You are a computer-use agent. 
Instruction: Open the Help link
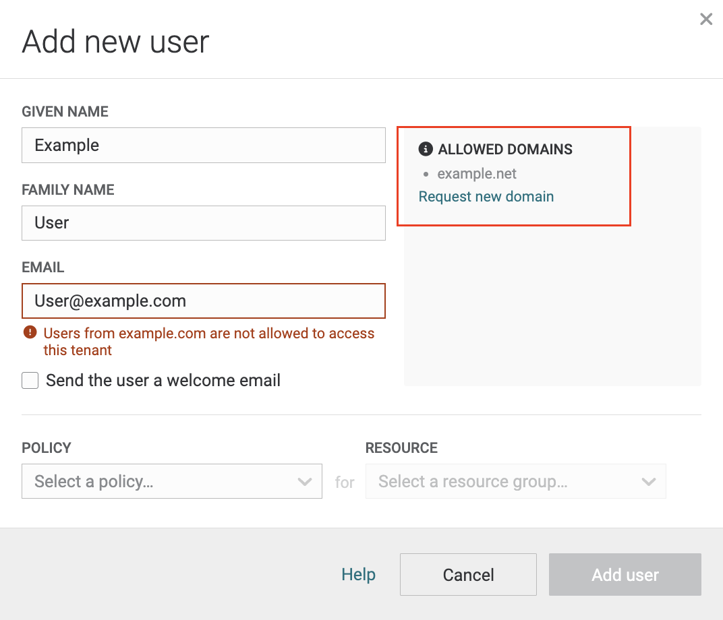[x=358, y=575]
